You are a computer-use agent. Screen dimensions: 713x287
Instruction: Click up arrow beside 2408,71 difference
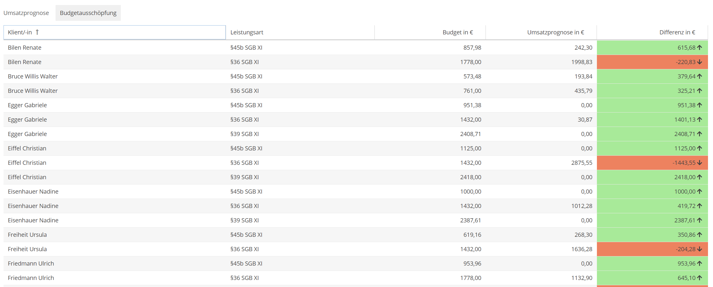[699, 134]
